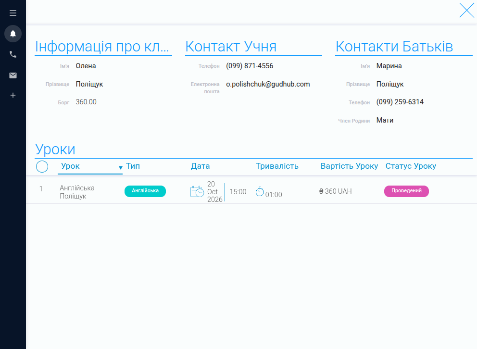Click the Дата column header
The width and height of the screenshot is (477, 349).
coord(200,166)
